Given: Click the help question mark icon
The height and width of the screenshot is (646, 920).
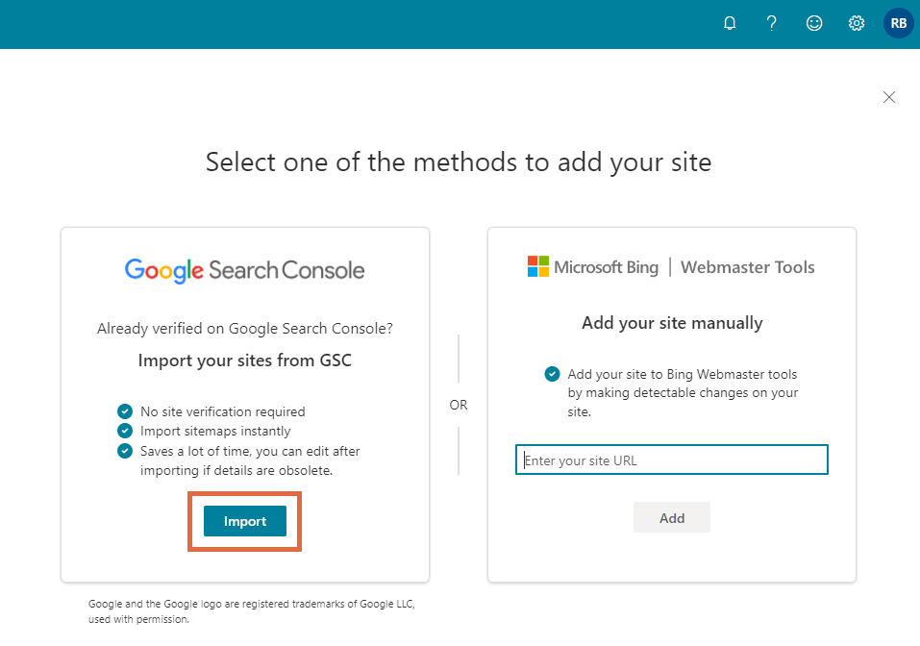Looking at the screenshot, I should click(x=772, y=23).
